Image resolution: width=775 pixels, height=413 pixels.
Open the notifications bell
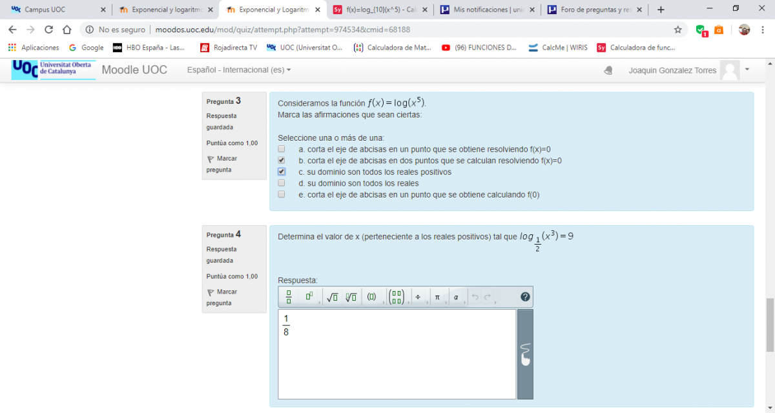(608, 70)
